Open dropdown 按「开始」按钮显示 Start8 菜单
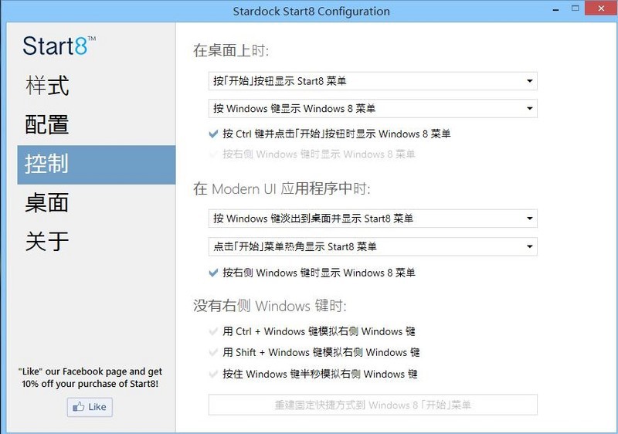The image size is (618, 434). (x=372, y=81)
